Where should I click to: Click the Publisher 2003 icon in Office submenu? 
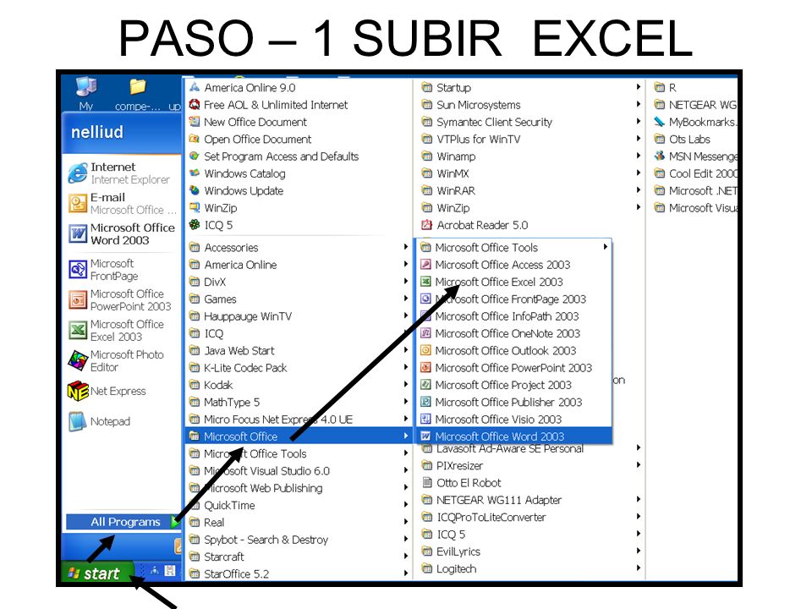coord(425,402)
